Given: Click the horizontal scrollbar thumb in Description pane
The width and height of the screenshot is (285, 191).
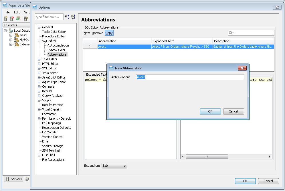Looking at the screenshot, I should (207, 156).
